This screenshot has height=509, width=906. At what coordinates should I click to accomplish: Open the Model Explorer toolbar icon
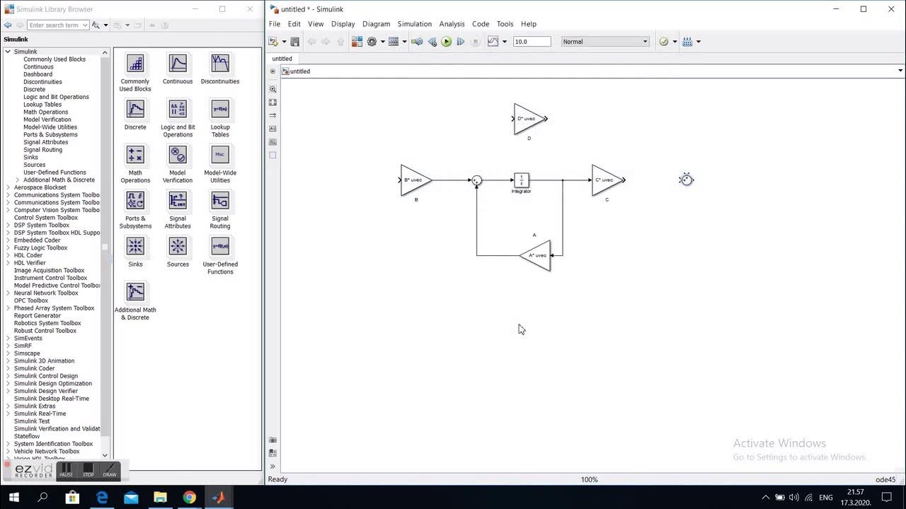(394, 42)
